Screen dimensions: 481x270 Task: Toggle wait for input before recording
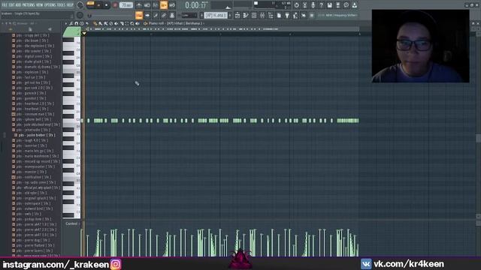(147, 5)
